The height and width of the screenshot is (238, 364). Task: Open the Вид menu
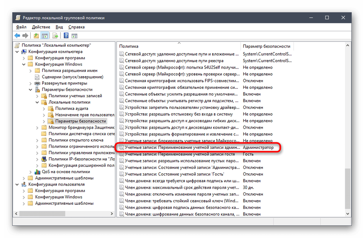[x=59, y=27]
